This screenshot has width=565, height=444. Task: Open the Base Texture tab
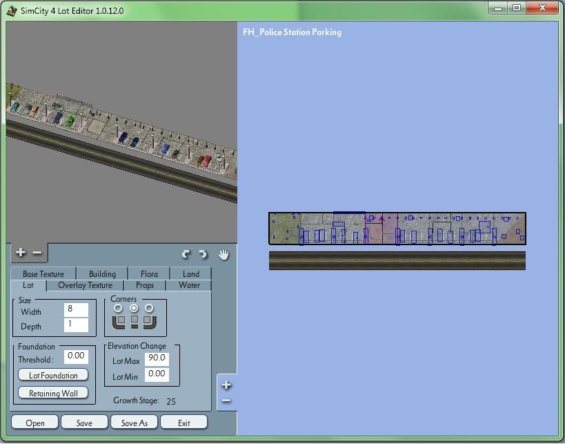point(43,274)
